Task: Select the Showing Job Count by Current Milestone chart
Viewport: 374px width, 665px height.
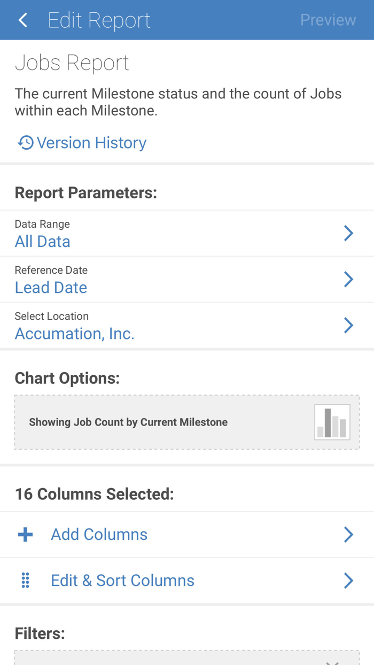Action: click(x=187, y=422)
